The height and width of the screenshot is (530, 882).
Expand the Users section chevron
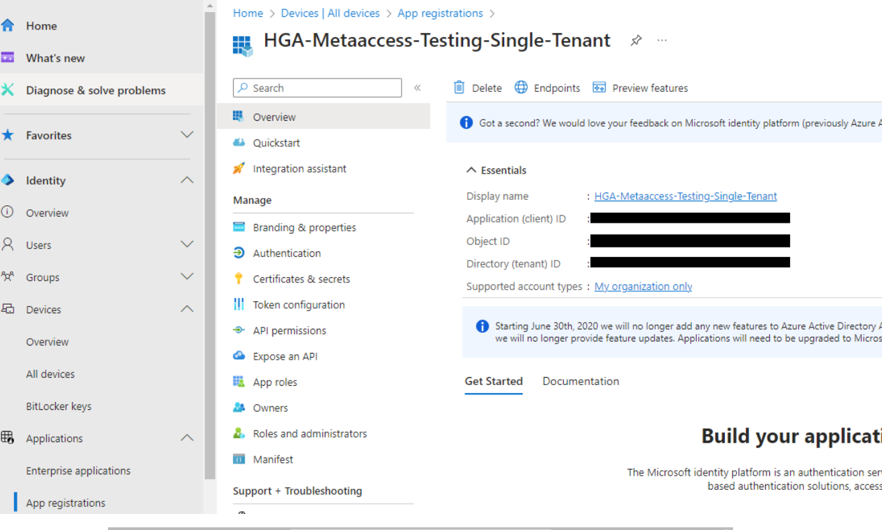pyautogui.click(x=187, y=244)
